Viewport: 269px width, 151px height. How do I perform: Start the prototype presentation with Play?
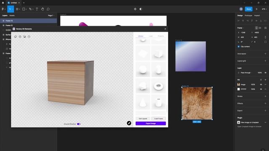257,9
